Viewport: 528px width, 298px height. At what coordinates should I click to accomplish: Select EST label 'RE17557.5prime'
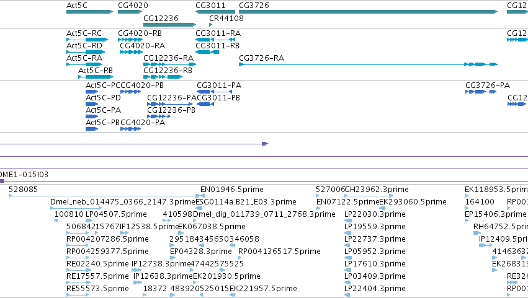97,277
